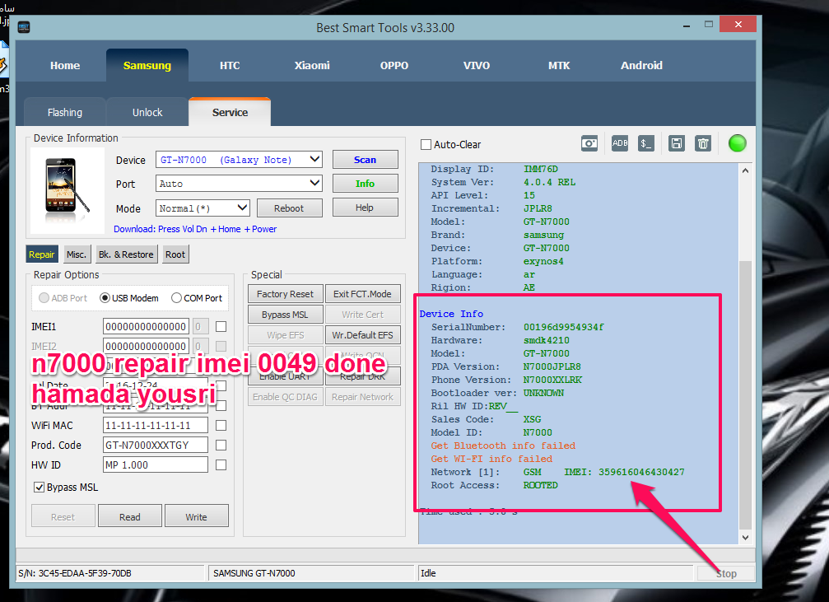The width and height of the screenshot is (829, 602).
Task: Switch to the VIVO tab
Action: coord(477,66)
